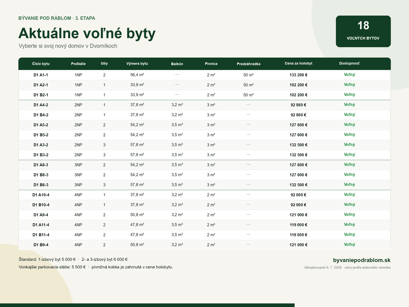Click apartment number D1 A5-2
The width and height of the screenshot is (409, 307).
point(41,125)
